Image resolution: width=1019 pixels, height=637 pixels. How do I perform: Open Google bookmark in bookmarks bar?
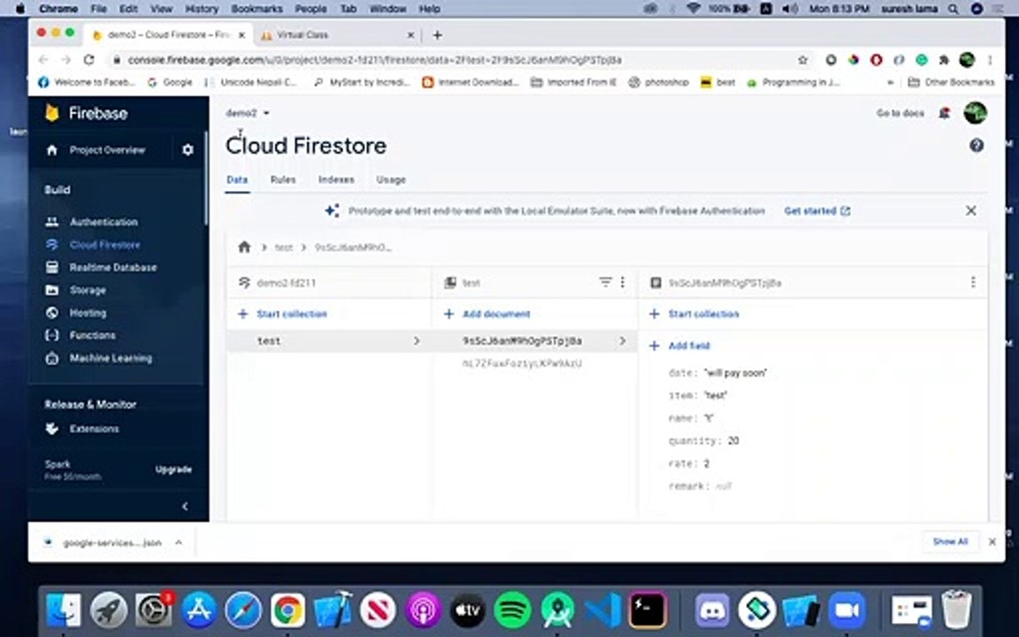170,82
